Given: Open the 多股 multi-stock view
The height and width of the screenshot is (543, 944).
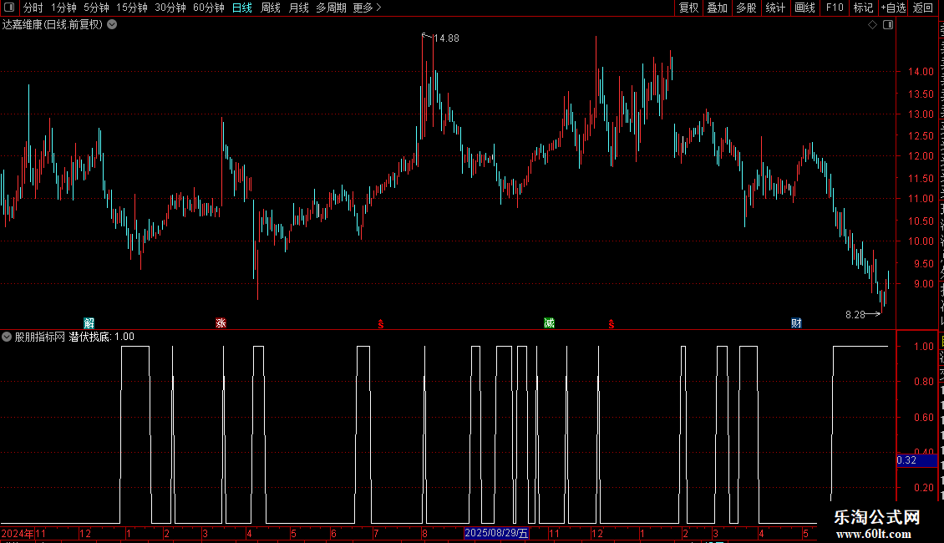Looking at the screenshot, I should tap(746, 8).
